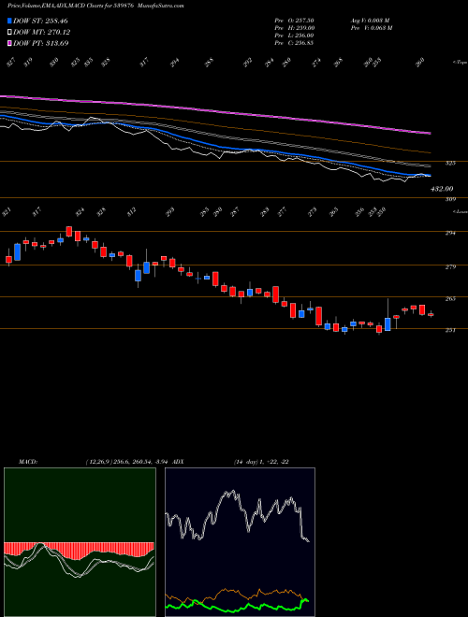Click the green line in ADX panel
468x617 pixels.
tap(237, 607)
